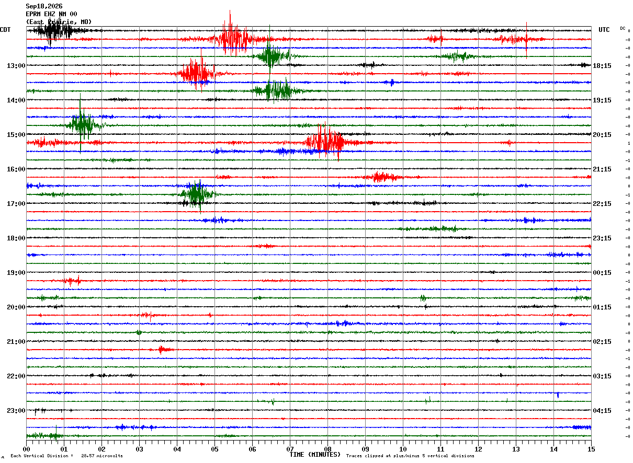The height and width of the screenshot is (463, 633).
Task: Click the red spike near minute 13 at top
Action: [526, 39]
